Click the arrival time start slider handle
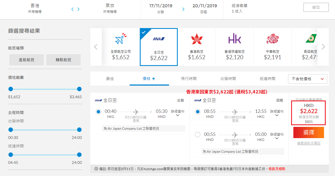This screenshot has width=335, height=176. click(11, 155)
